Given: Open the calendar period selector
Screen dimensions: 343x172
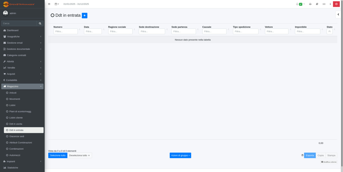Looking at the screenshot, I should [57, 4].
